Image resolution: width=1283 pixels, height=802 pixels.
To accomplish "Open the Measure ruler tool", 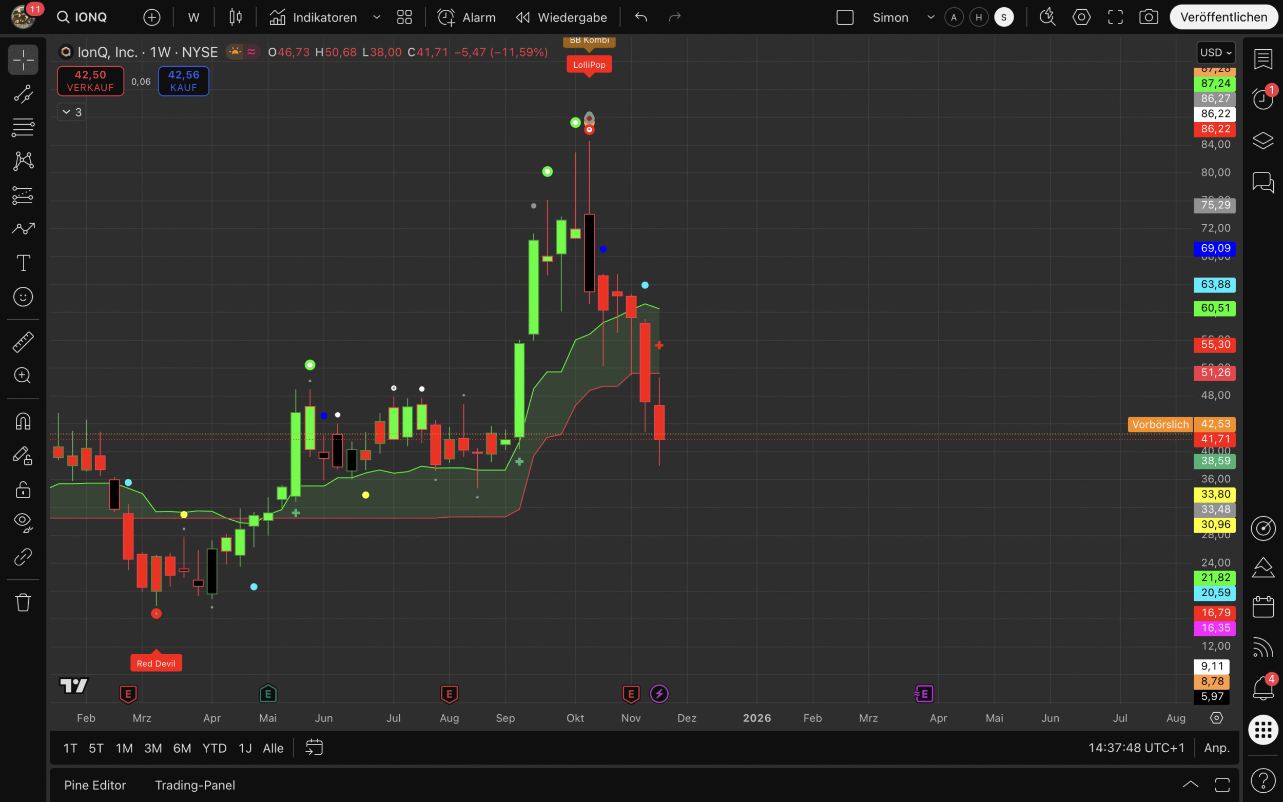I will [23, 342].
